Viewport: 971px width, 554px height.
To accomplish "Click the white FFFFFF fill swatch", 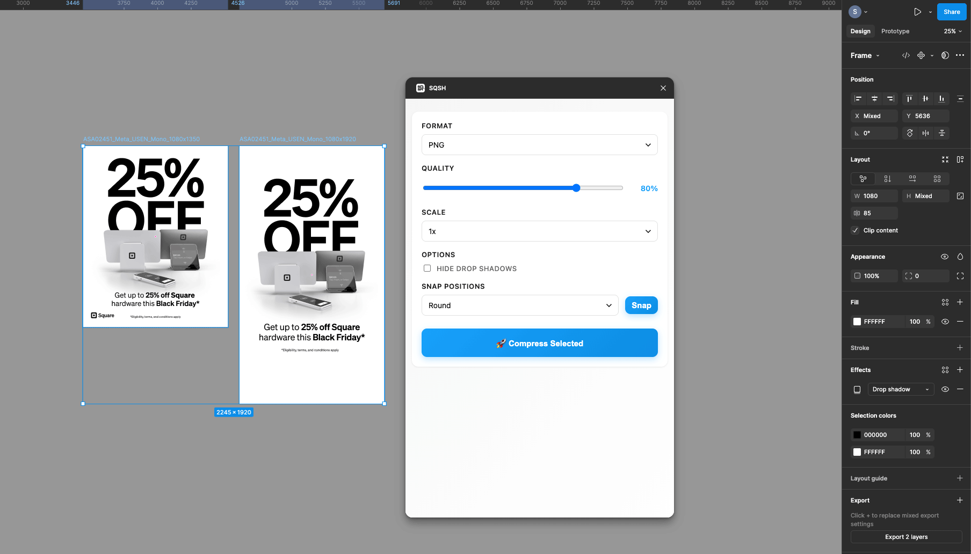I will 857,322.
